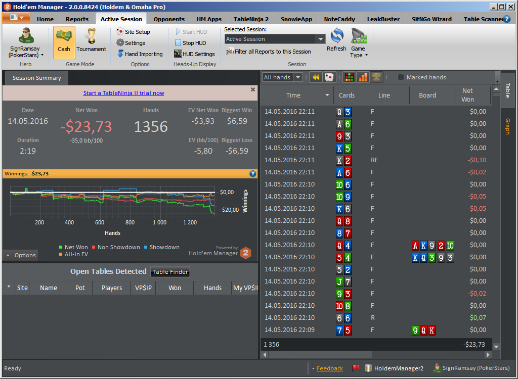Screen dimensions: 518x379
Task: Click the red flag icon in status bar
Action: (356, 368)
